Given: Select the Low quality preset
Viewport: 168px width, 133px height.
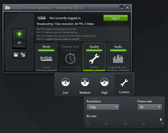Looking at the screenshot, I should pyautogui.click(x=65, y=86).
